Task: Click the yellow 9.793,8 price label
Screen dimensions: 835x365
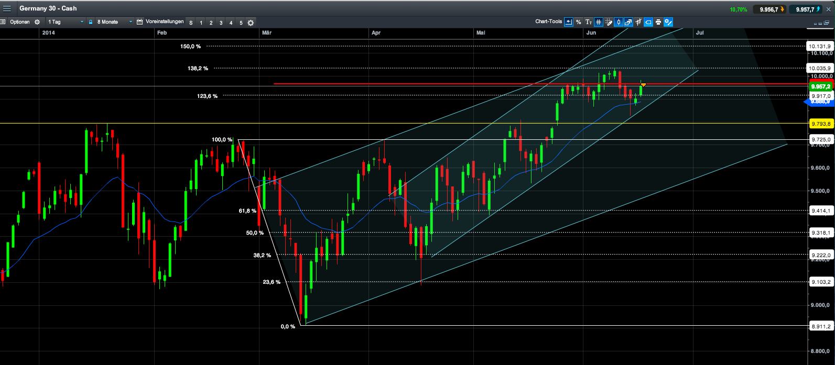Action: (820, 124)
